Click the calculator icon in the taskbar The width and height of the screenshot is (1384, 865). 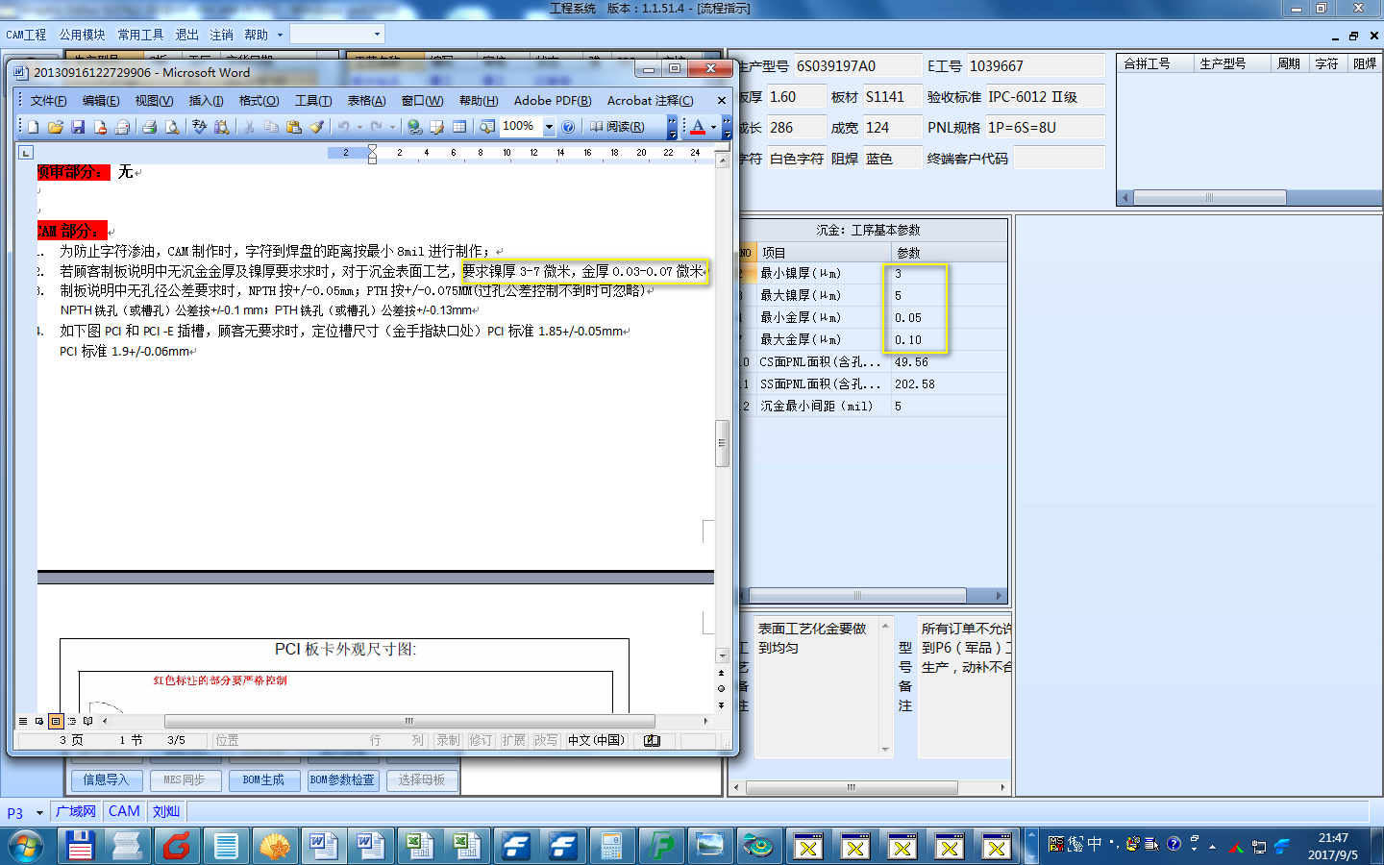(612, 847)
